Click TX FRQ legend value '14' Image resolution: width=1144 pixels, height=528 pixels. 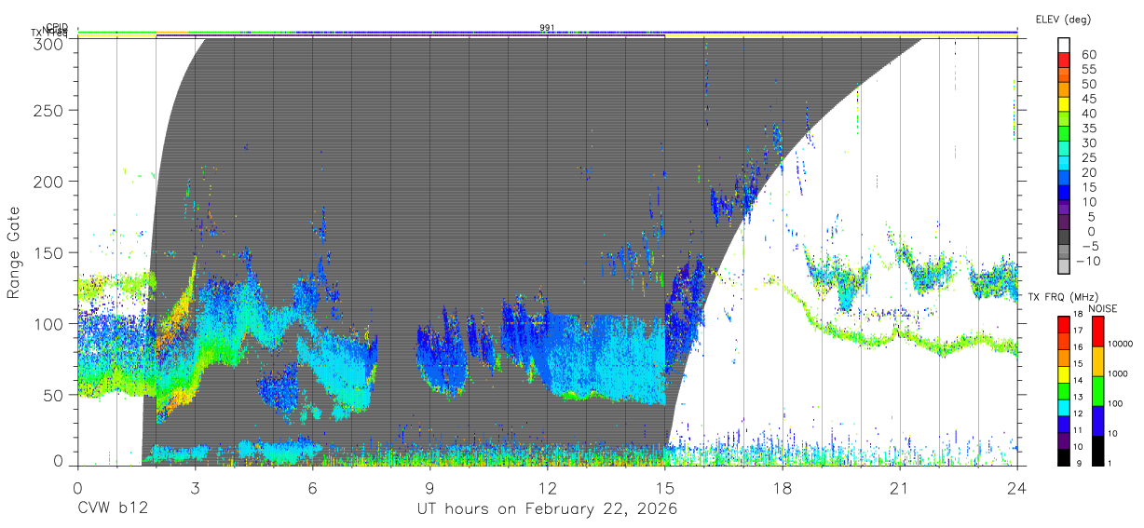[x=1076, y=380]
